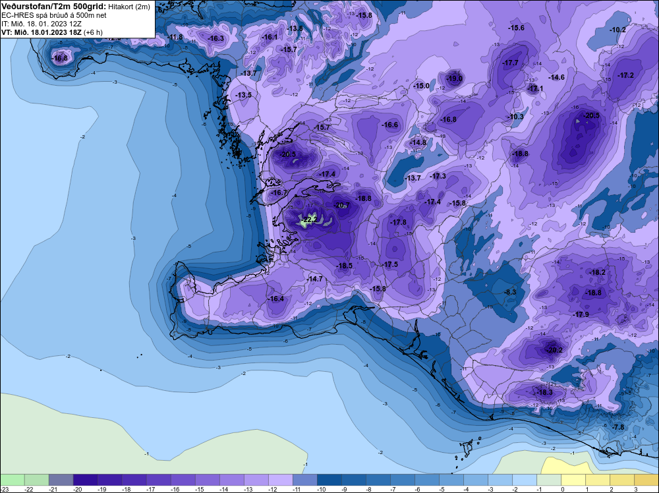Click the -13.5 temperature label
Image resolution: width=659 pixels, height=493 pixels.
click(244, 95)
